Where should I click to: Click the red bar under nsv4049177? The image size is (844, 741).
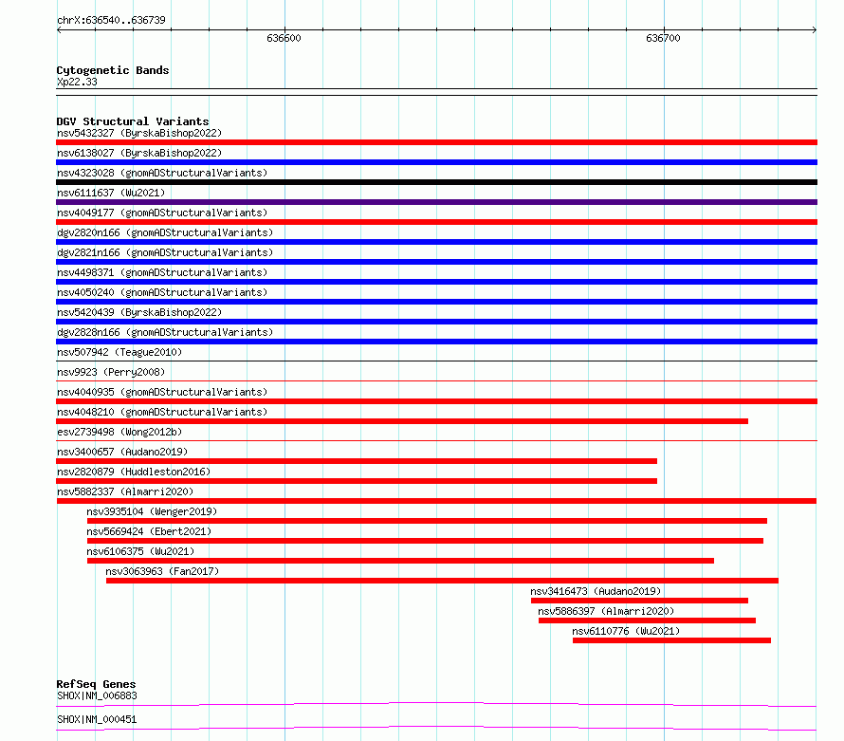[x=436, y=222]
